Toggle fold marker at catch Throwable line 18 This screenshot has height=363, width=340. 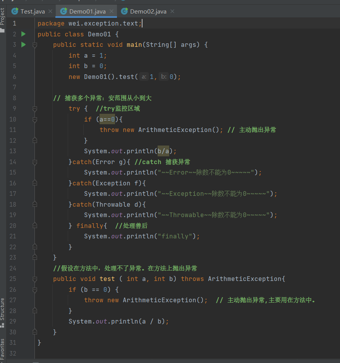pyautogui.click(x=35, y=204)
